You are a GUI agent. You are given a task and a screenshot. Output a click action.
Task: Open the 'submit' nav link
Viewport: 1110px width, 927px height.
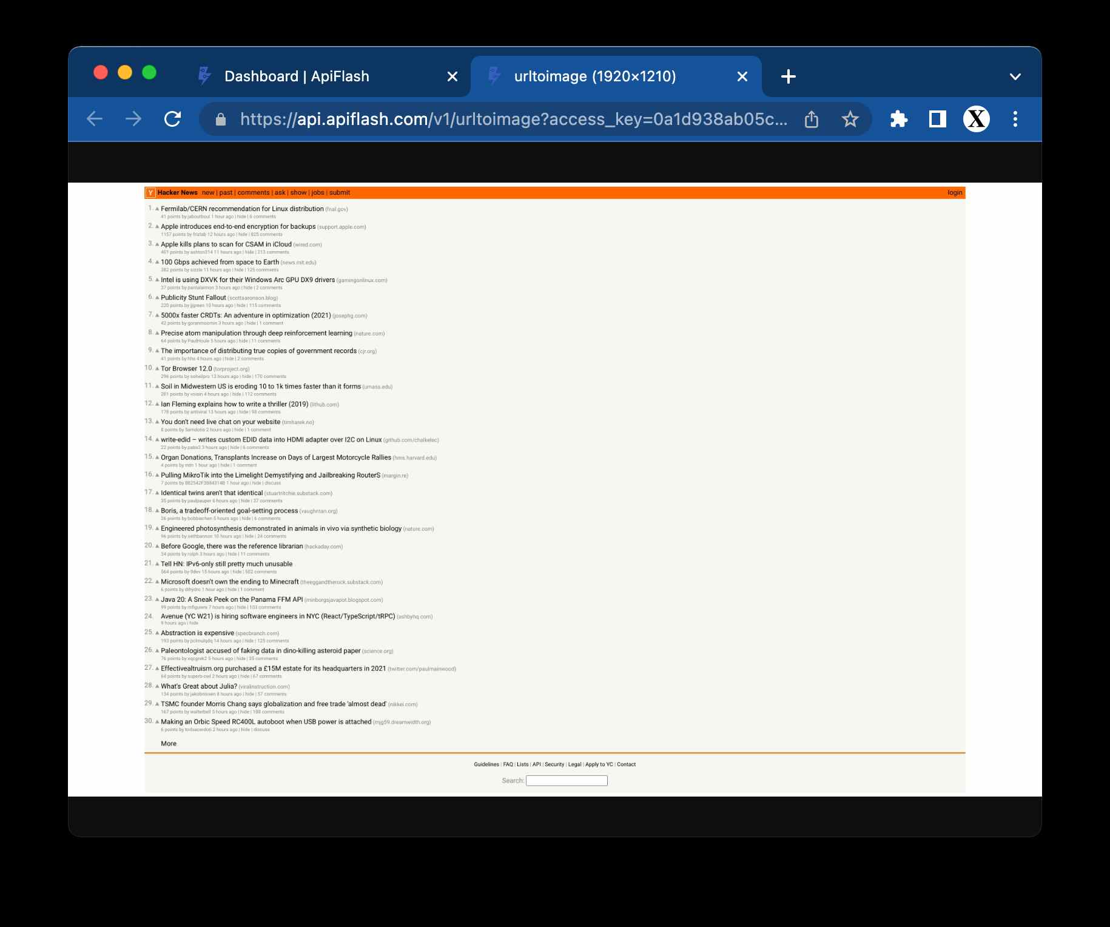[340, 192]
